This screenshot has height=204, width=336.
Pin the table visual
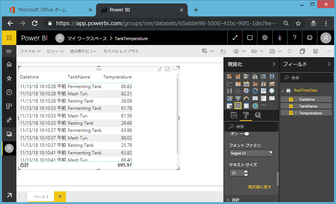160,69
